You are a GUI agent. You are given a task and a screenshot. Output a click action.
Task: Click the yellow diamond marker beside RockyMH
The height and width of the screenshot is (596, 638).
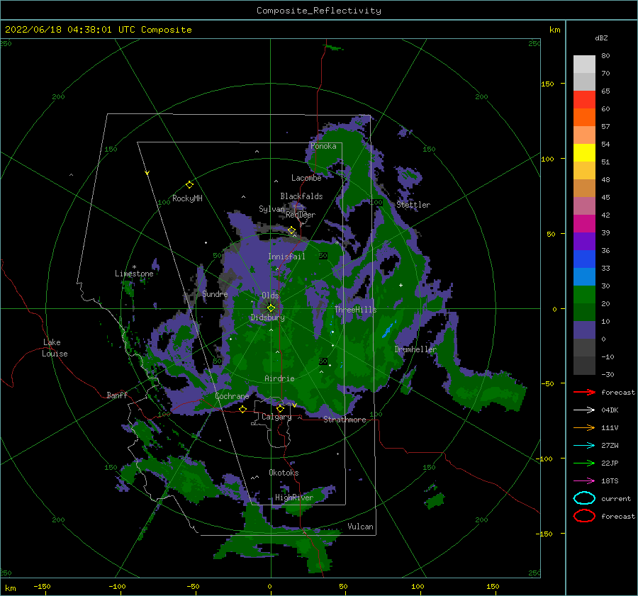point(189,185)
